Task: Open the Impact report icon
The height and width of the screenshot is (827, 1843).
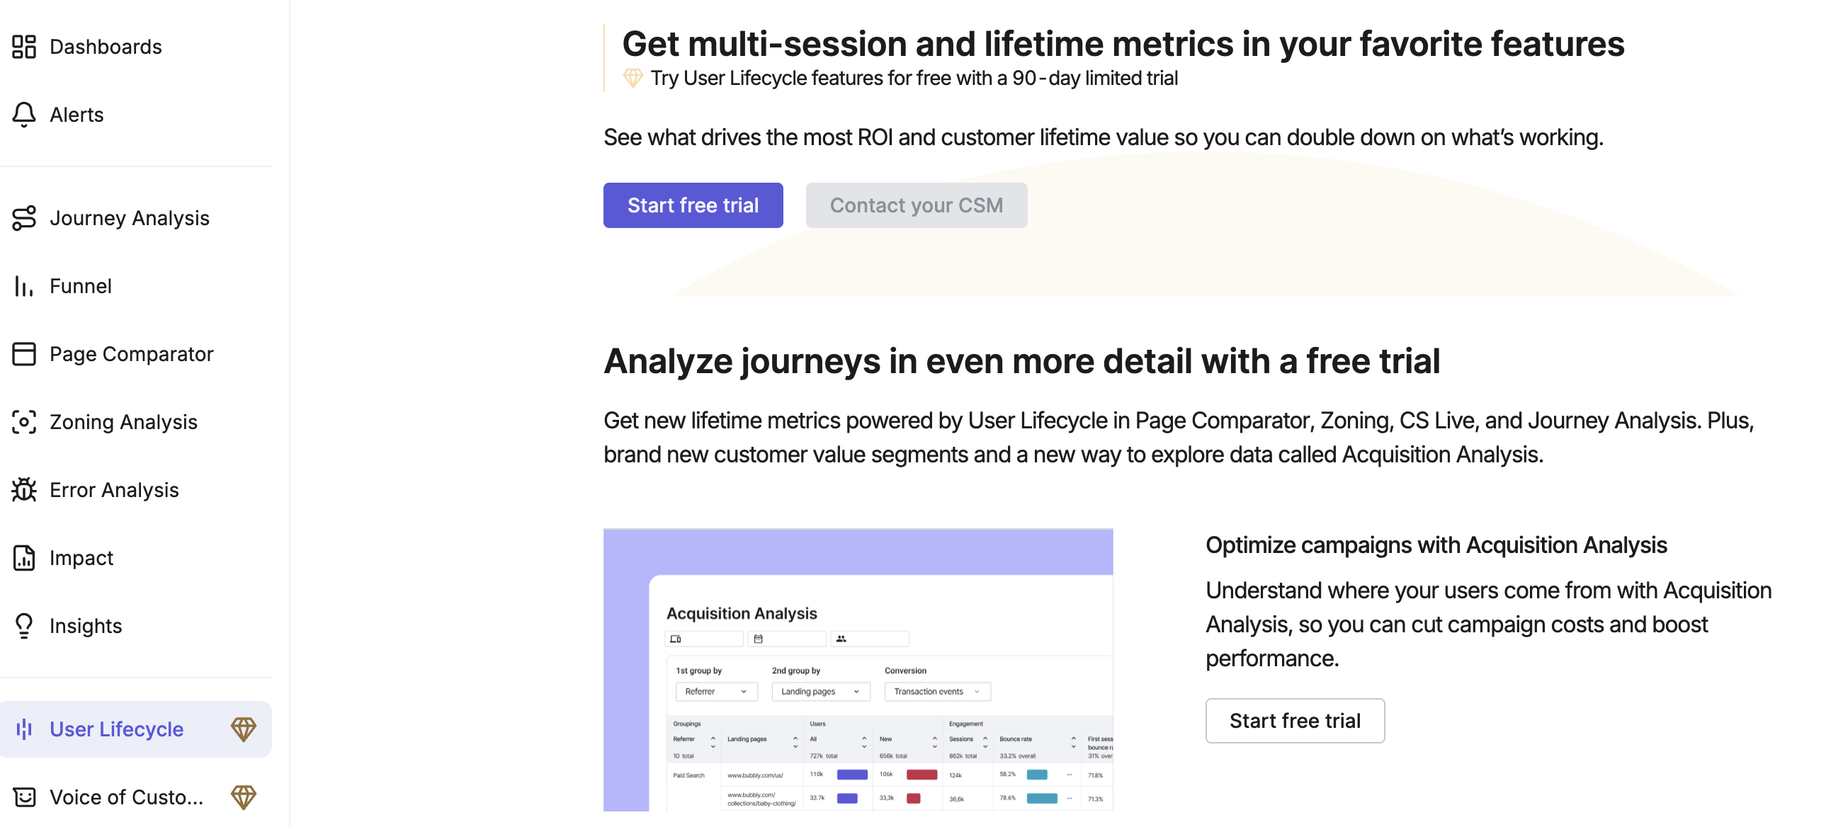Action: [24, 557]
